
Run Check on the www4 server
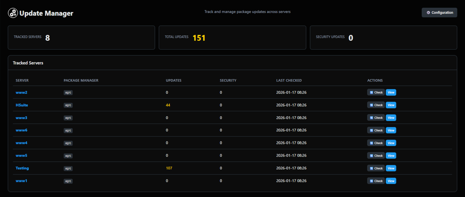[376, 143]
